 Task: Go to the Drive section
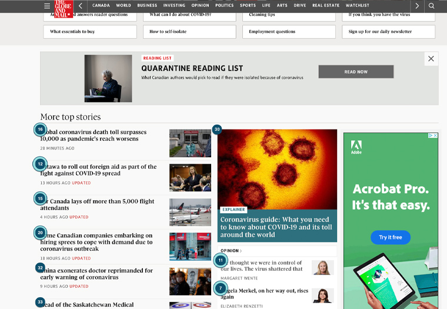tap(300, 5)
